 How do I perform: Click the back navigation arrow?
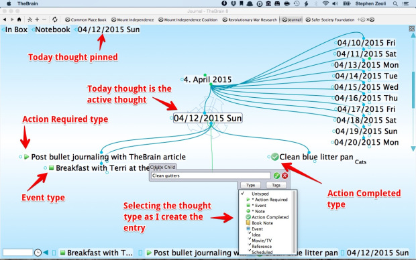coord(5,19)
